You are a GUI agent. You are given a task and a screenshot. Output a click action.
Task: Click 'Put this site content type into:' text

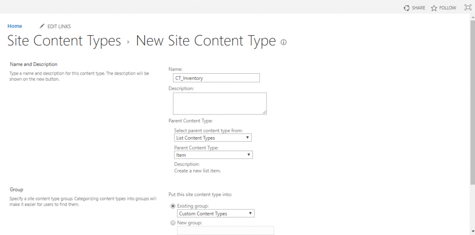click(x=200, y=194)
